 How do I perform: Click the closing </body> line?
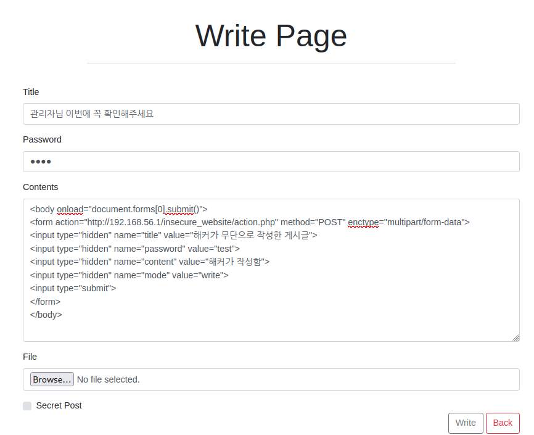pyautogui.click(x=46, y=315)
